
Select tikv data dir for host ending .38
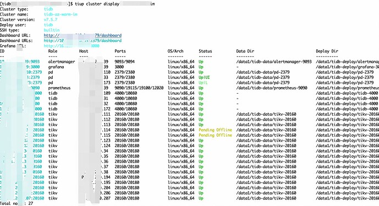(266, 172)
